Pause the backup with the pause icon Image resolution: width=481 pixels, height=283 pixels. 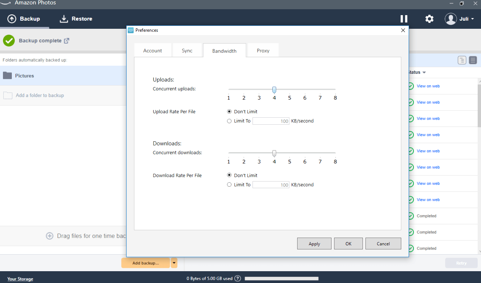tap(404, 19)
